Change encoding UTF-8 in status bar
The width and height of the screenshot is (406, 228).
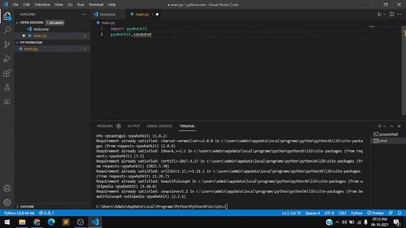[x=329, y=213]
